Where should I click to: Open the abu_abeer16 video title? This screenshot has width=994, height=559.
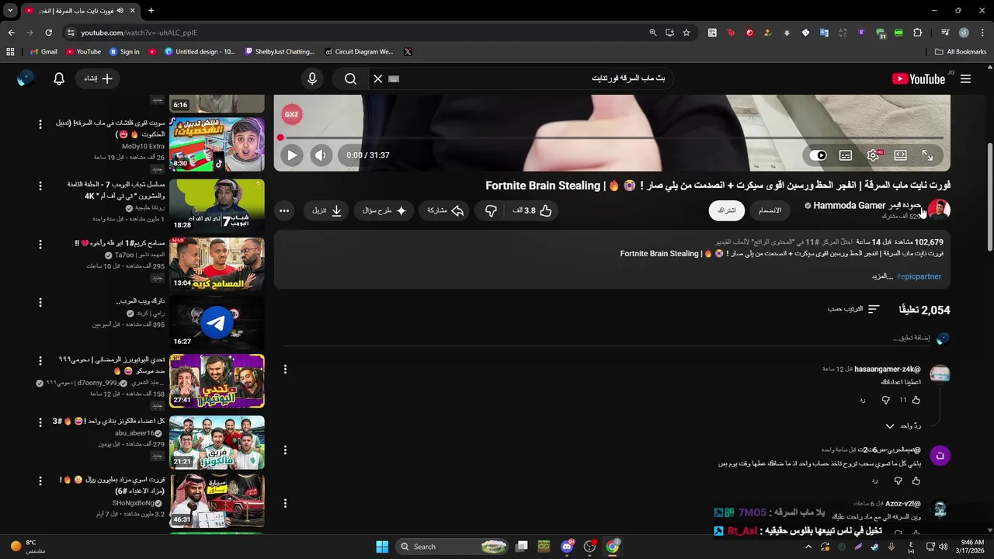click(109, 421)
